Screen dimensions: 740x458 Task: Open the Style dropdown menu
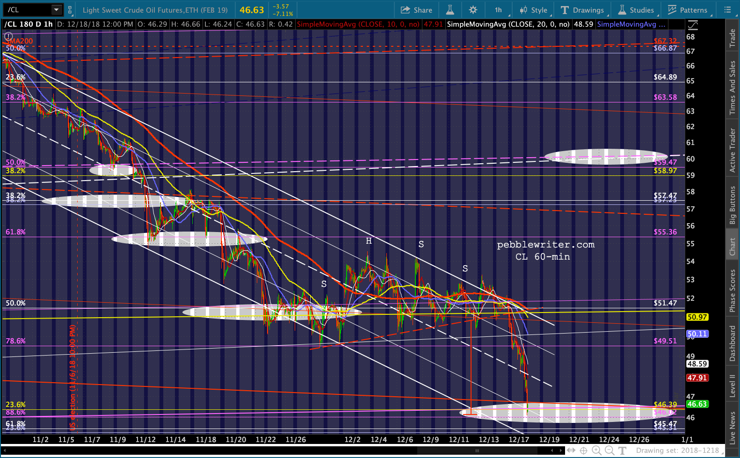coord(533,10)
